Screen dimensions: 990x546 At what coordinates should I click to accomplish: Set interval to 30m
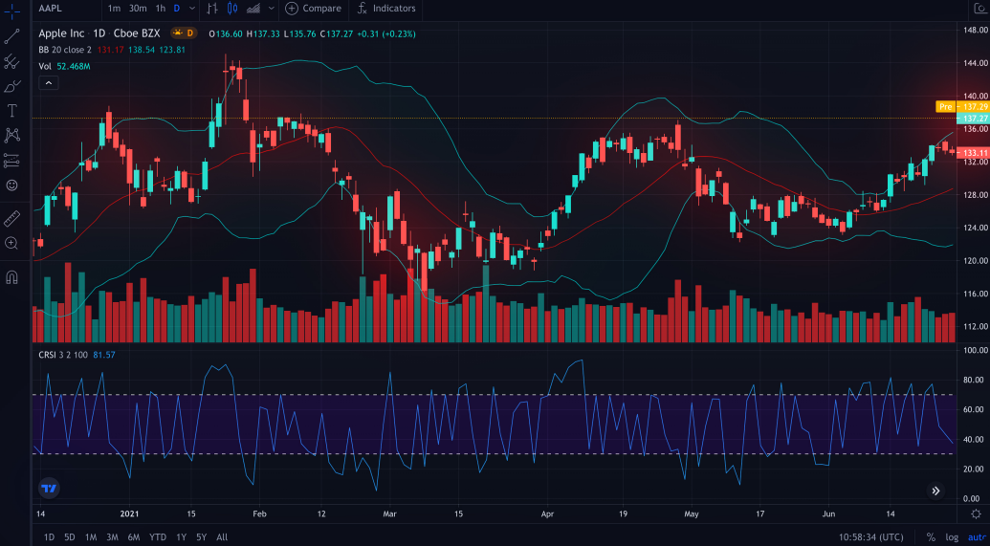pos(138,9)
